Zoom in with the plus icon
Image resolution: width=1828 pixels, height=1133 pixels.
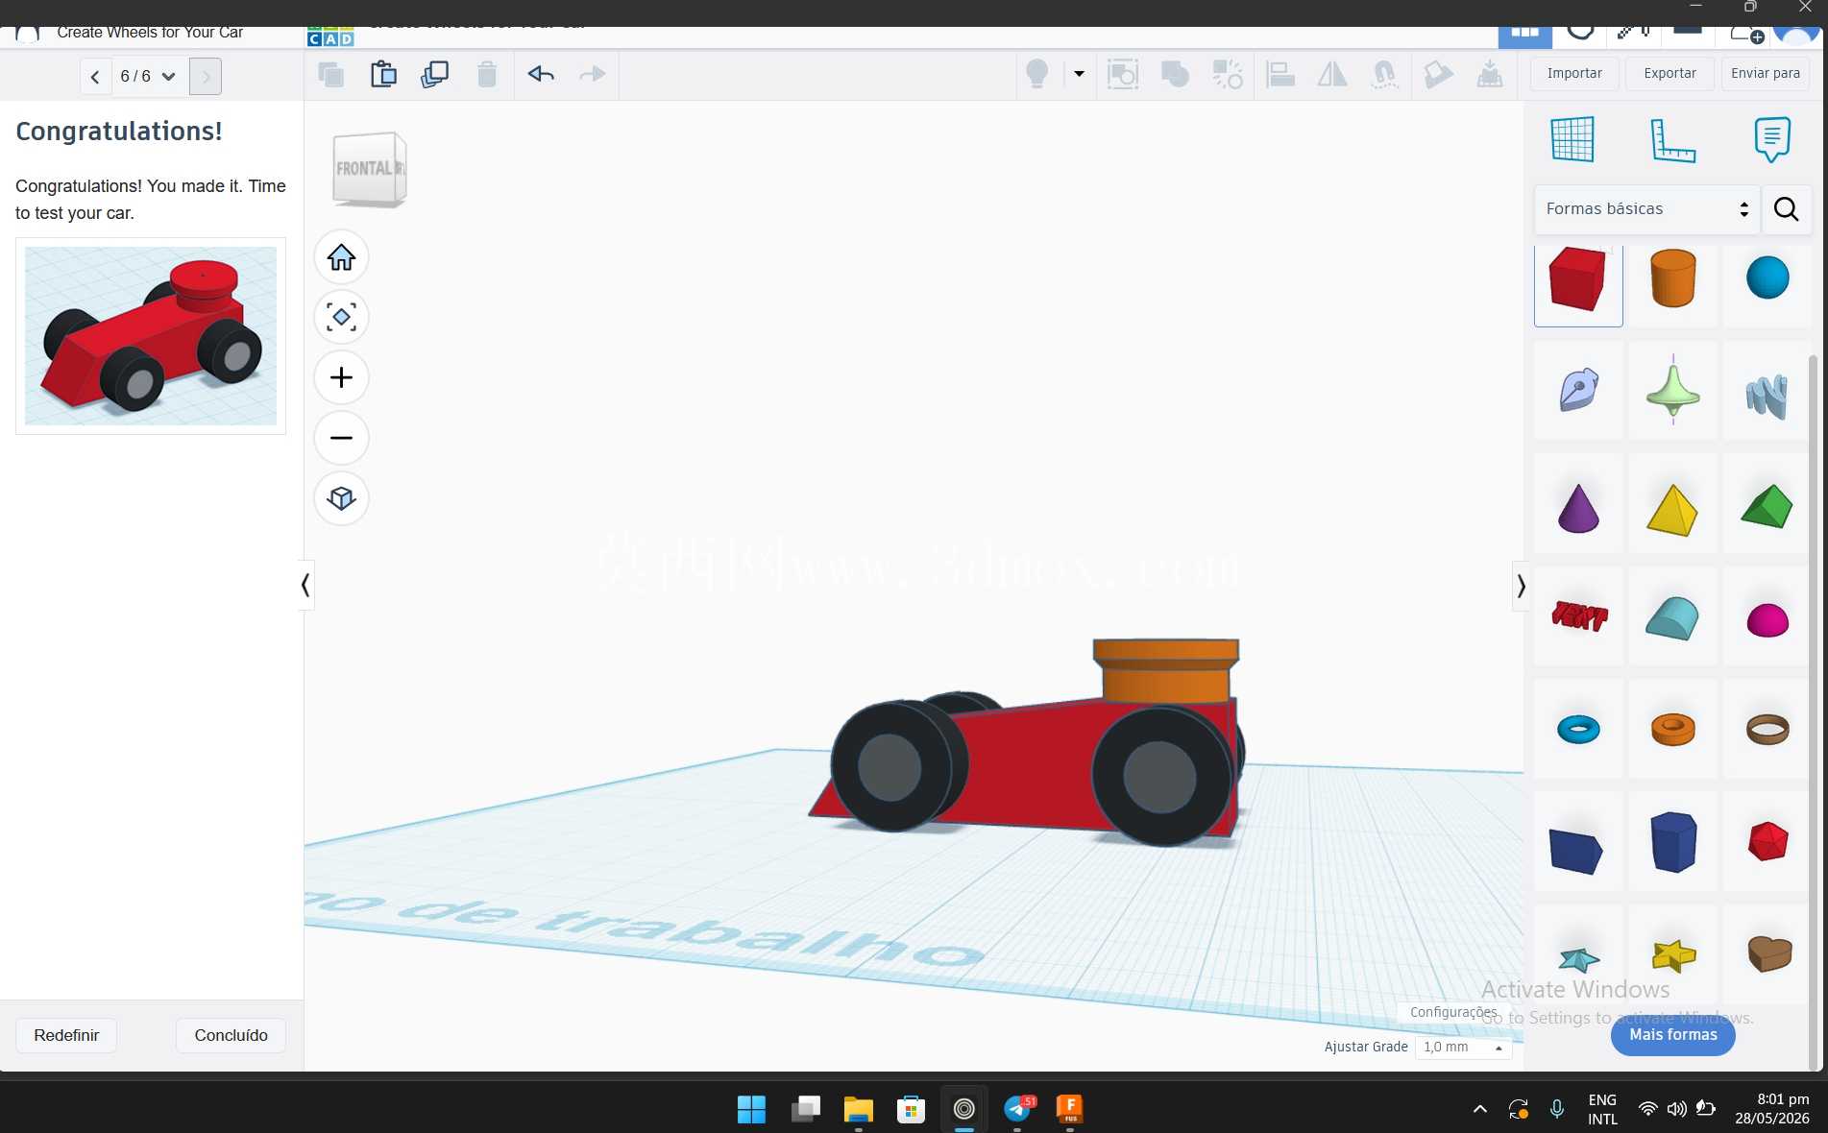341,377
